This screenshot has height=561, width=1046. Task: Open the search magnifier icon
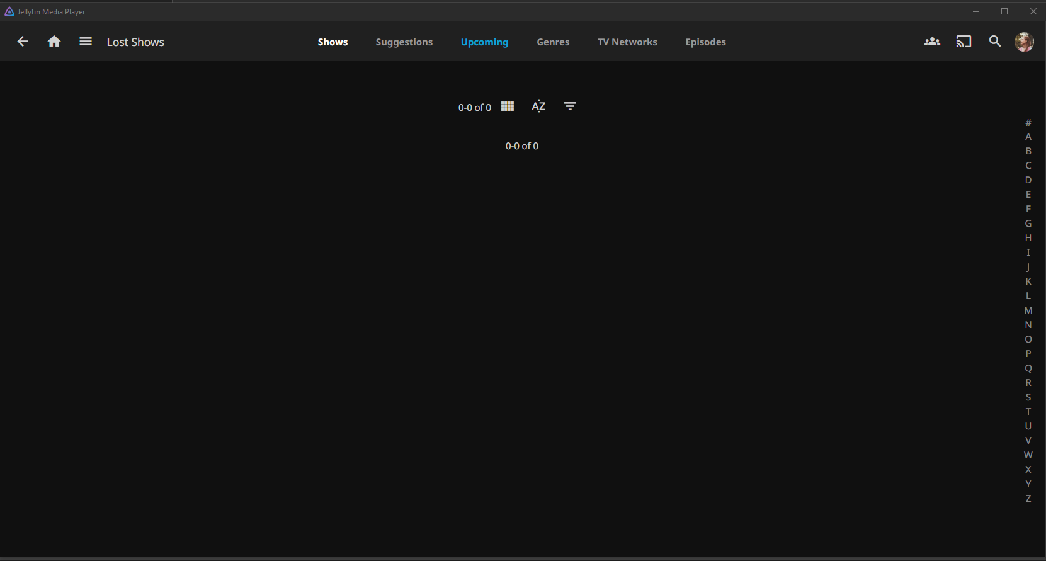995,42
